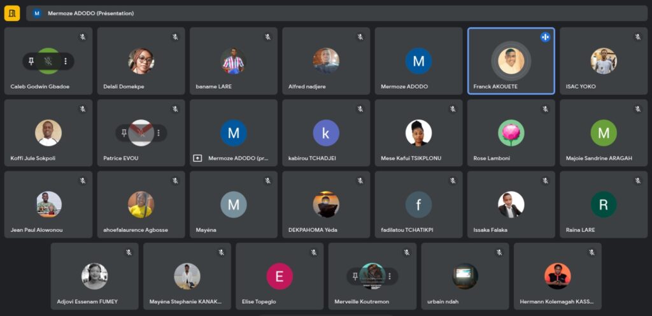Pin Merveille Koutremon's video tile
The width and height of the screenshot is (652, 316).
[355, 276]
